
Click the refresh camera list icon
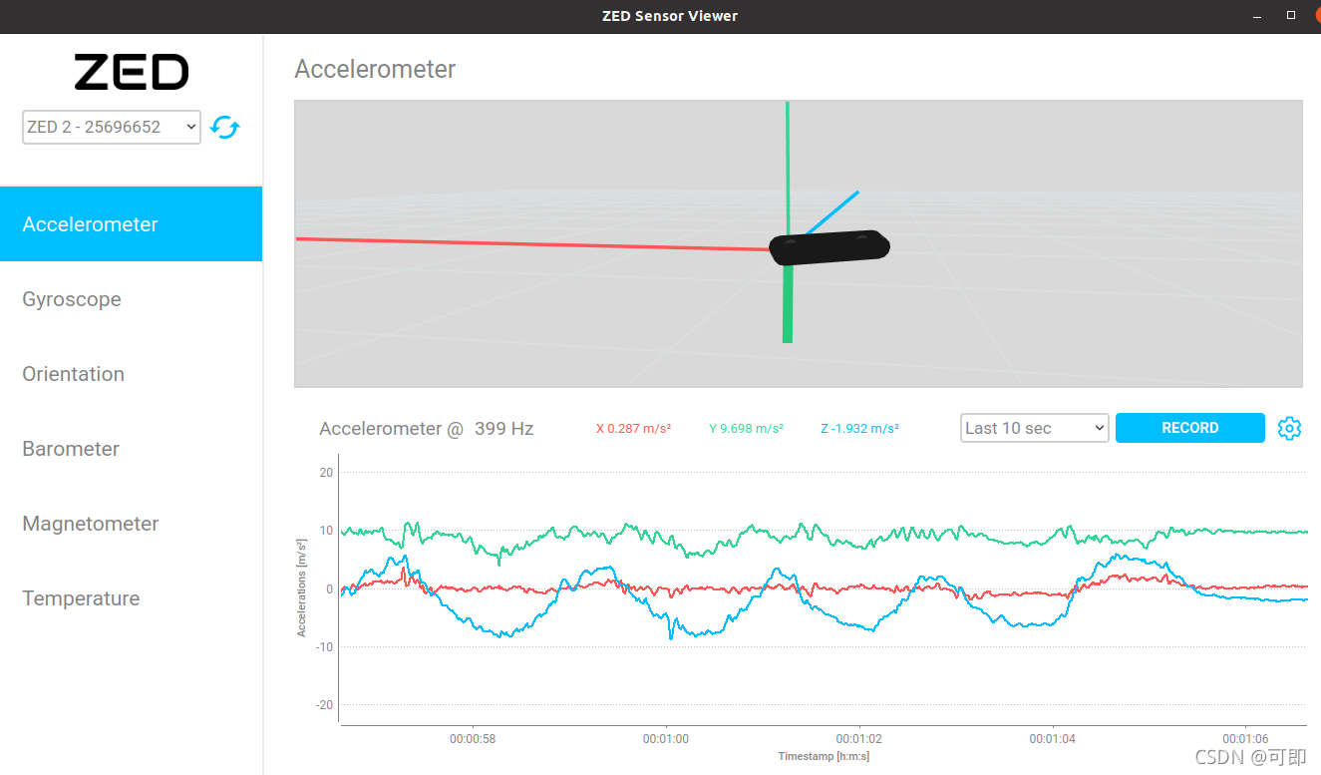pos(225,127)
